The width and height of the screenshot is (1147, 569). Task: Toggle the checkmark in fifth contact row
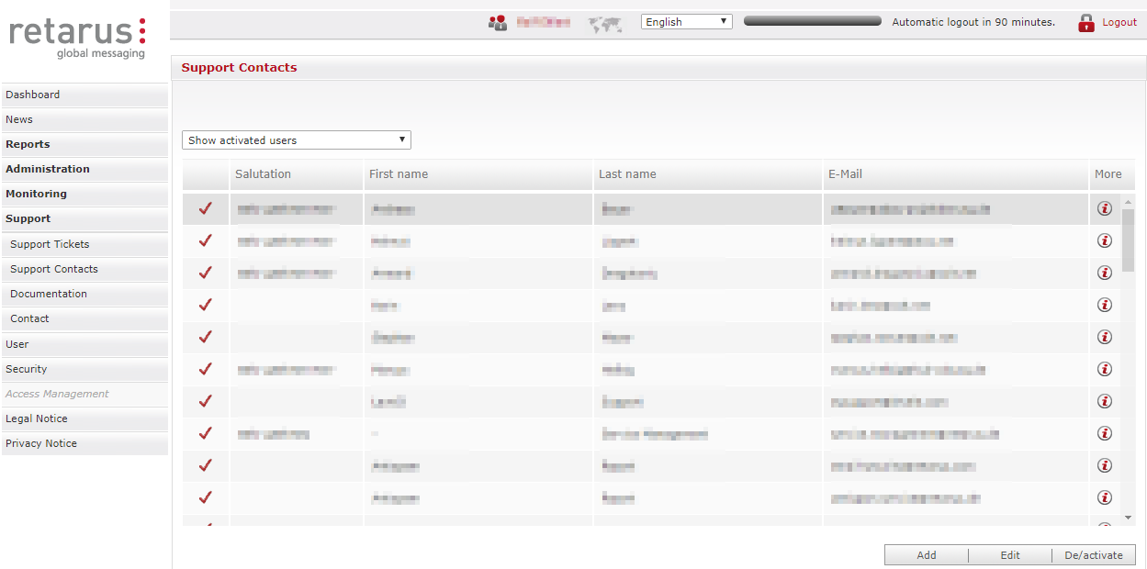coord(206,337)
